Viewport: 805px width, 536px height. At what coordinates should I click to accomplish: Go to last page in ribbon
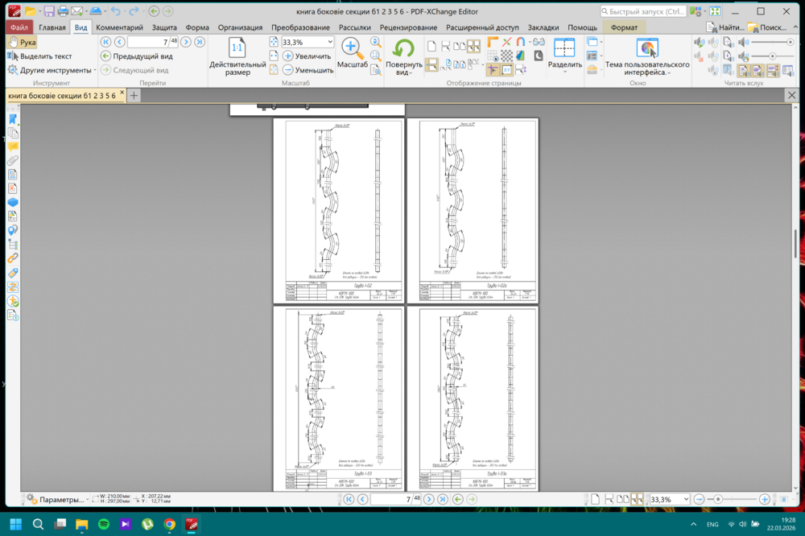(200, 42)
